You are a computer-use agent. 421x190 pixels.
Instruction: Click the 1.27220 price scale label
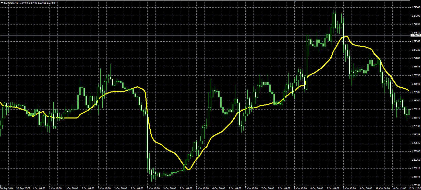416,50
